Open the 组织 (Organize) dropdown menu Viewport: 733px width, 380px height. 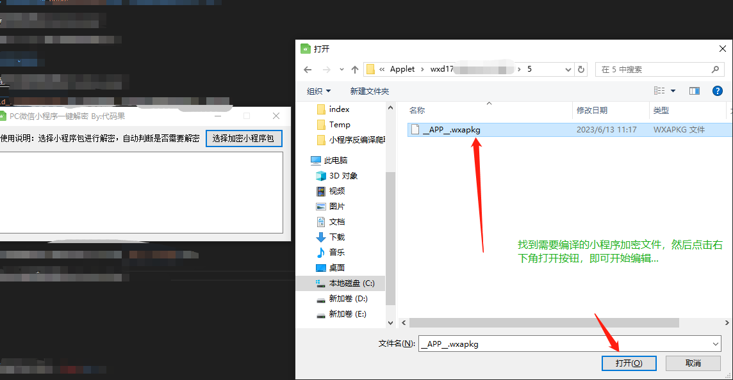pyautogui.click(x=319, y=91)
